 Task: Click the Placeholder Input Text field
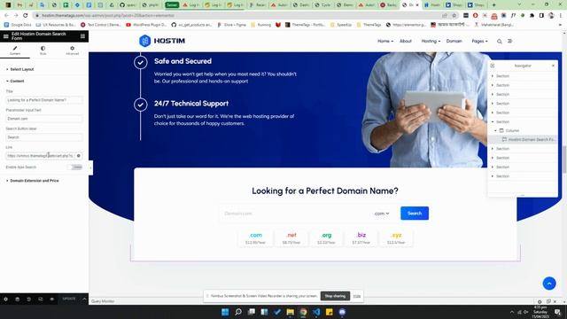pyautogui.click(x=43, y=119)
